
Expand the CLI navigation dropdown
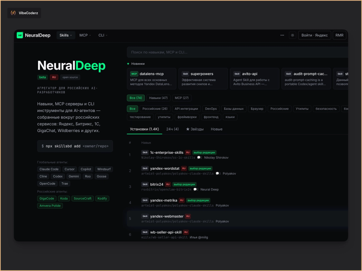[x=103, y=35]
